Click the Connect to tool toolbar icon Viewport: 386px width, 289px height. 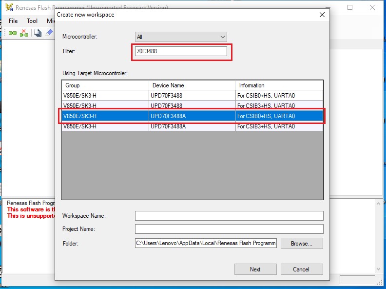[13, 33]
